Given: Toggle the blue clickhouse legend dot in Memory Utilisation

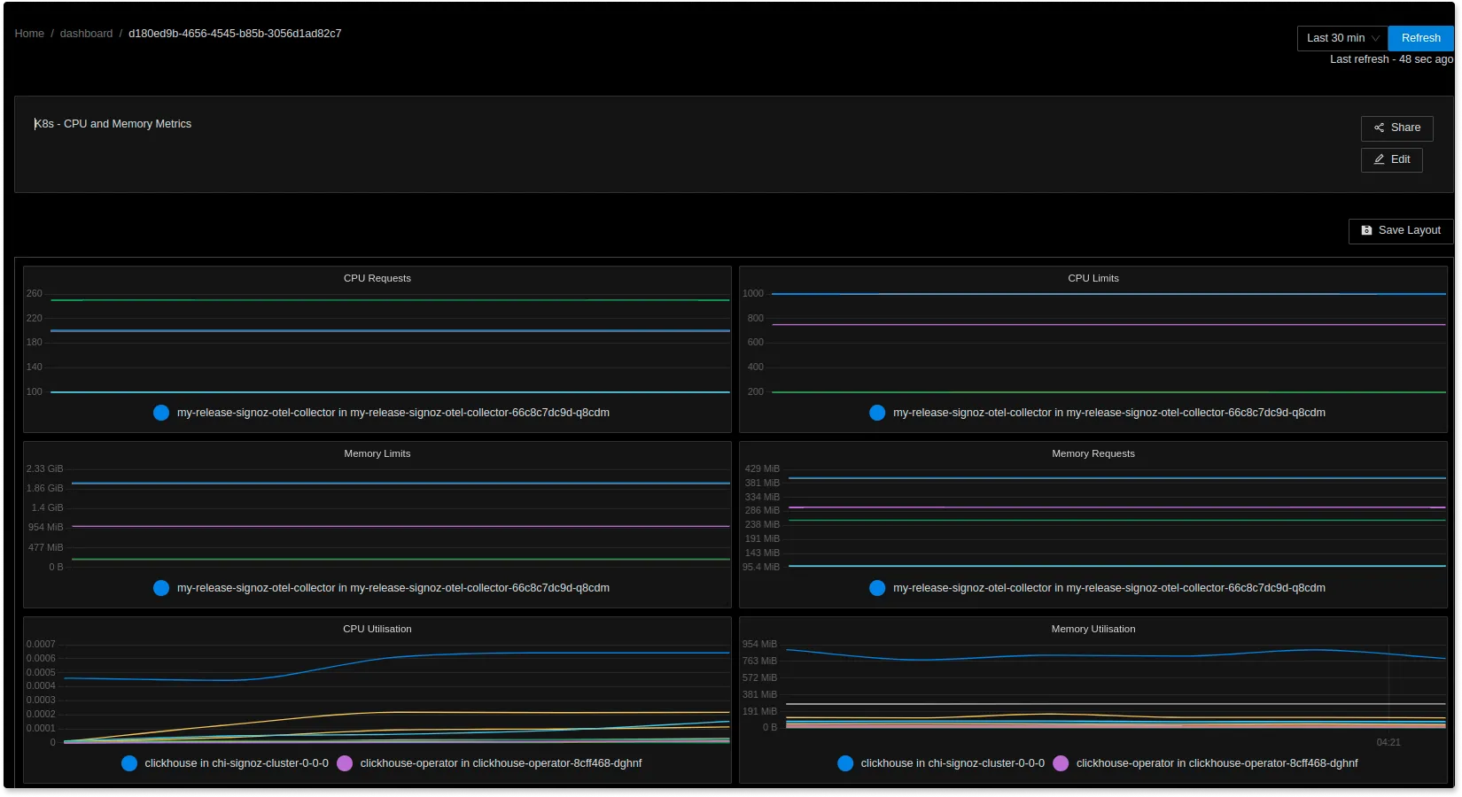Looking at the screenshot, I should point(845,763).
